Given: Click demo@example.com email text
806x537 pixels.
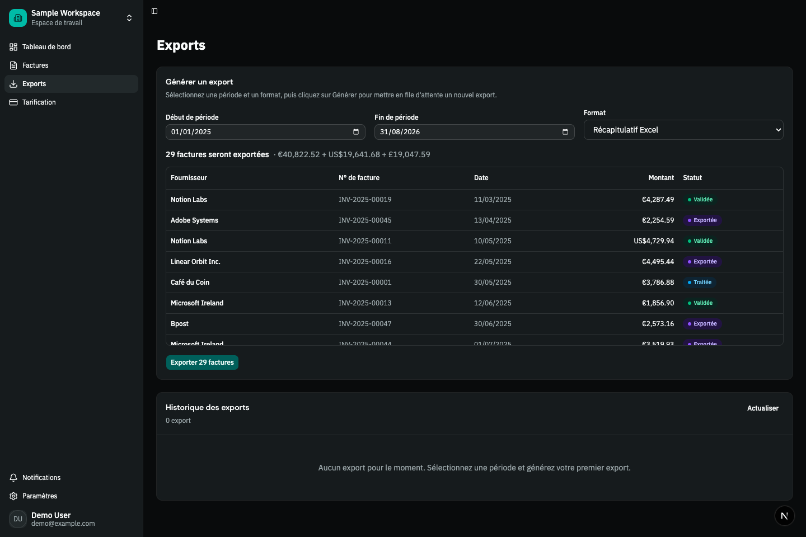Looking at the screenshot, I should (x=63, y=524).
